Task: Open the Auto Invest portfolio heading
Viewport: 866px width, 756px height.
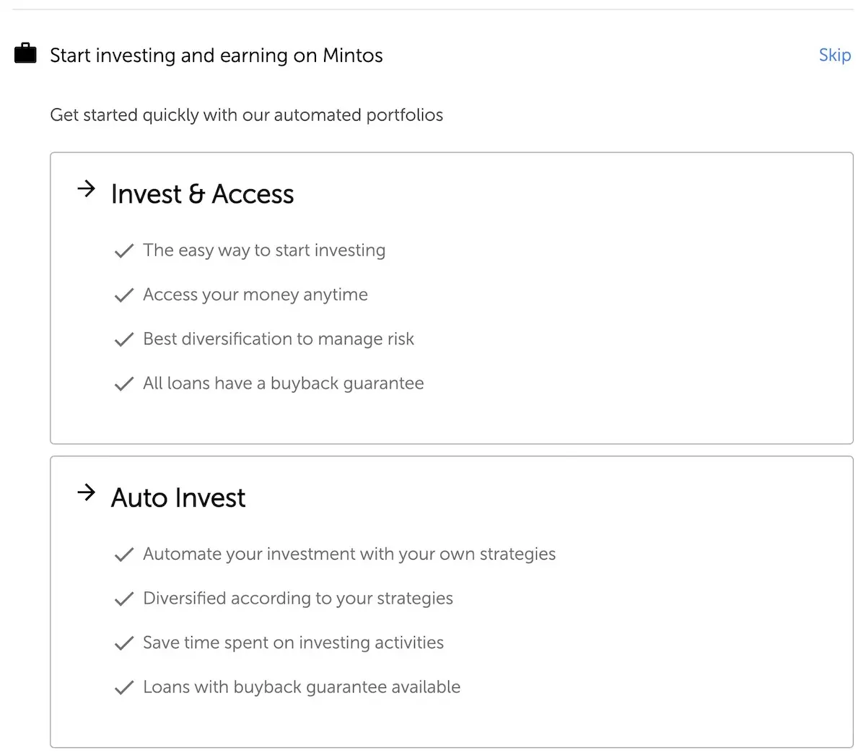Action: click(x=178, y=498)
